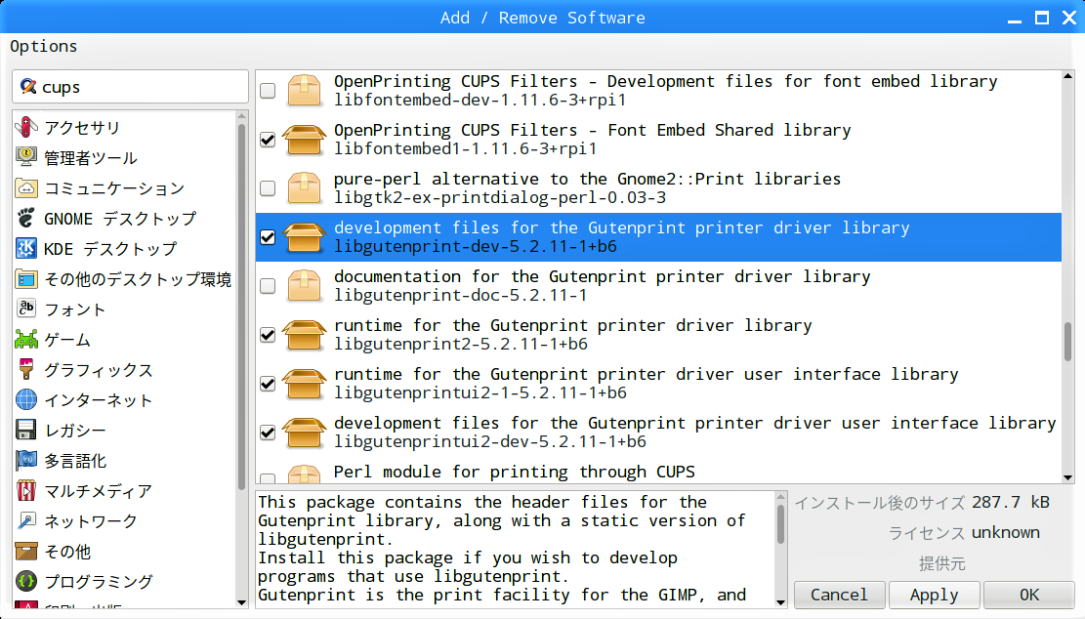Click the package list scroll-down arrow

(x=1067, y=477)
